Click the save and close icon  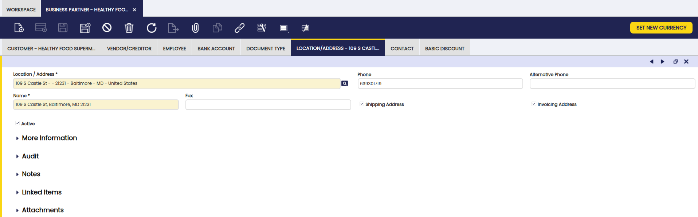tap(85, 28)
